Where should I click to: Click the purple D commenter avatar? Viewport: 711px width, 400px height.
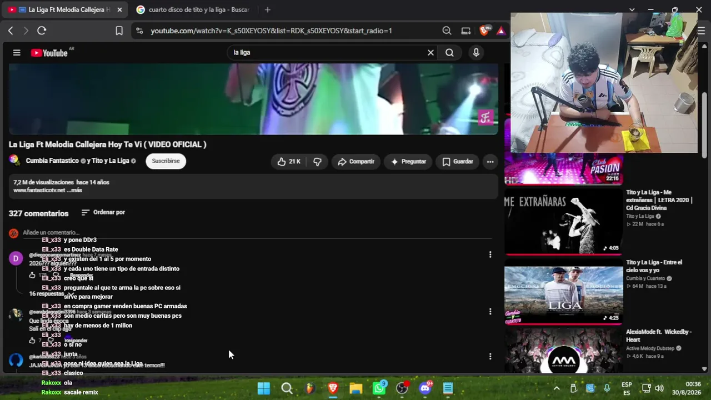(x=16, y=258)
